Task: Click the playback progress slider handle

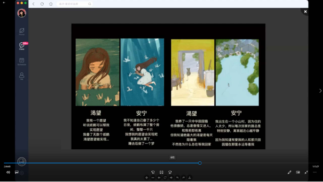Action: tap(200, 163)
